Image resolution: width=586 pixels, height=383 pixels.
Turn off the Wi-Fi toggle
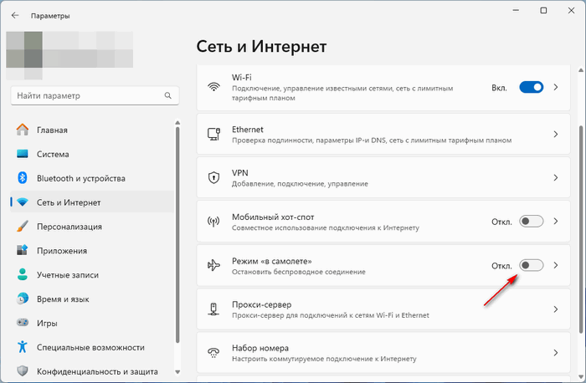click(531, 87)
